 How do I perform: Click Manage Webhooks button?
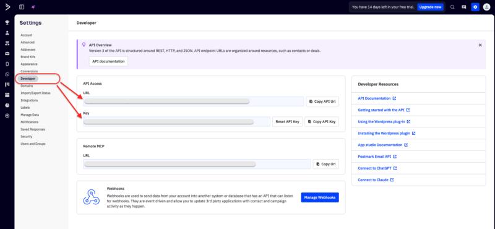point(320,197)
